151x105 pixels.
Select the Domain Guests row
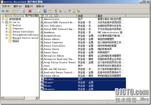tap(83, 49)
